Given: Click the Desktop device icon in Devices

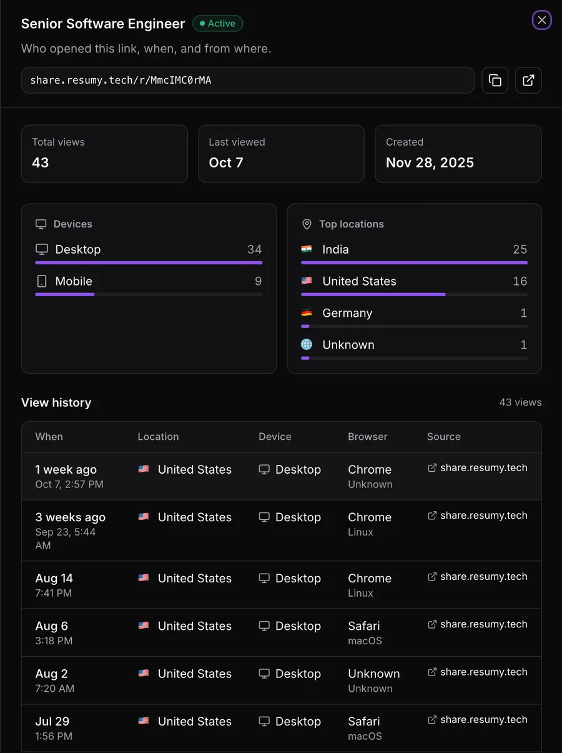Looking at the screenshot, I should click(42, 249).
